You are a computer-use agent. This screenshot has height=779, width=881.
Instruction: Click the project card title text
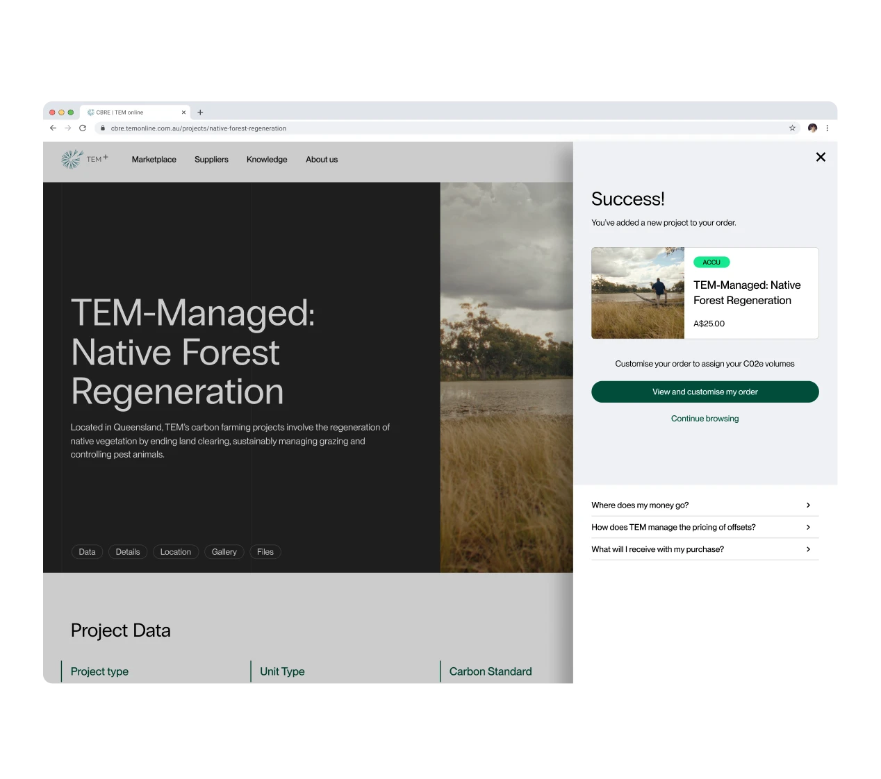click(x=747, y=293)
